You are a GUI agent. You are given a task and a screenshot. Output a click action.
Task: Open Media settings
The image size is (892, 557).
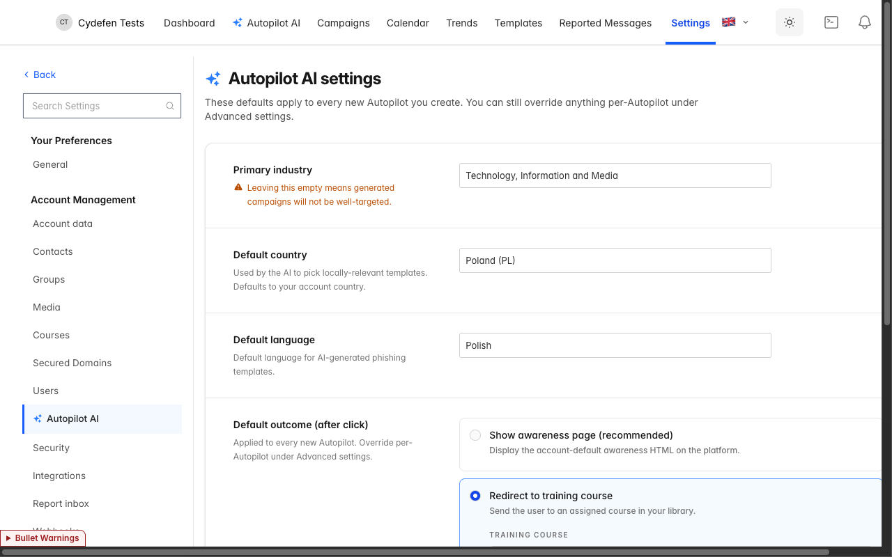[x=47, y=307]
